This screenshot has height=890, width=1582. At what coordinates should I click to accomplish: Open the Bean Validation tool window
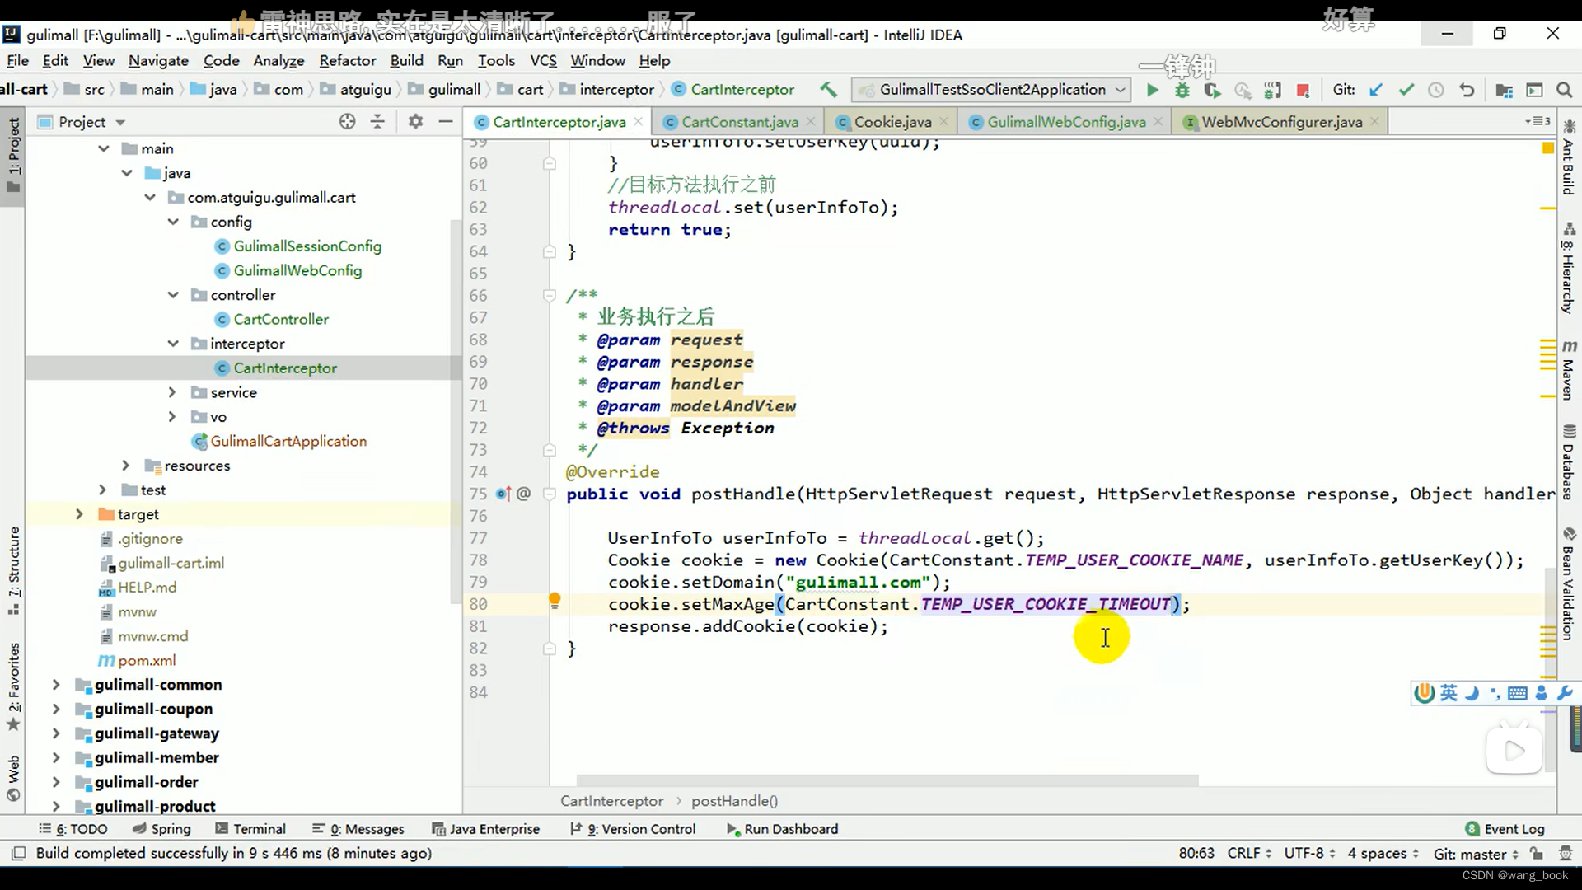click(1569, 583)
